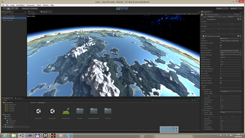The height and width of the screenshot is (138, 245).
Task: Select the Rotate tool in the toolbar
Action: (13, 8)
